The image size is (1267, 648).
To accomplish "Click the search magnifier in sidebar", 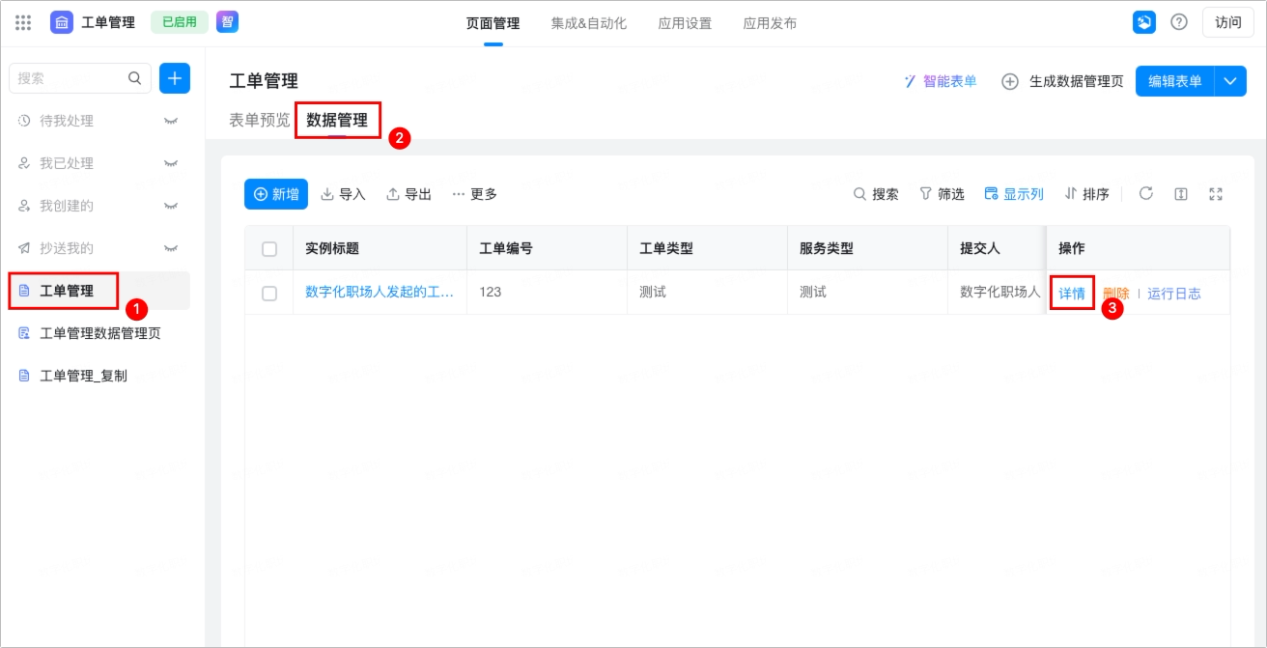I will (x=135, y=78).
